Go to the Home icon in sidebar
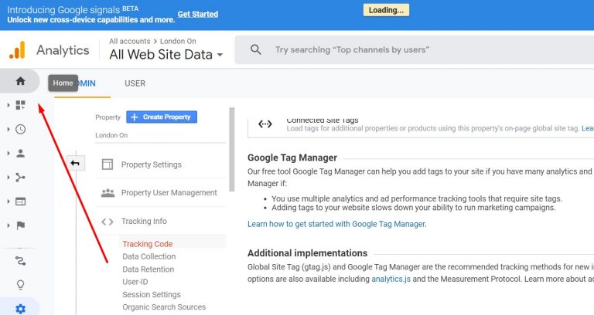This screenshot has width=594, height=315. tap(20, 81)
